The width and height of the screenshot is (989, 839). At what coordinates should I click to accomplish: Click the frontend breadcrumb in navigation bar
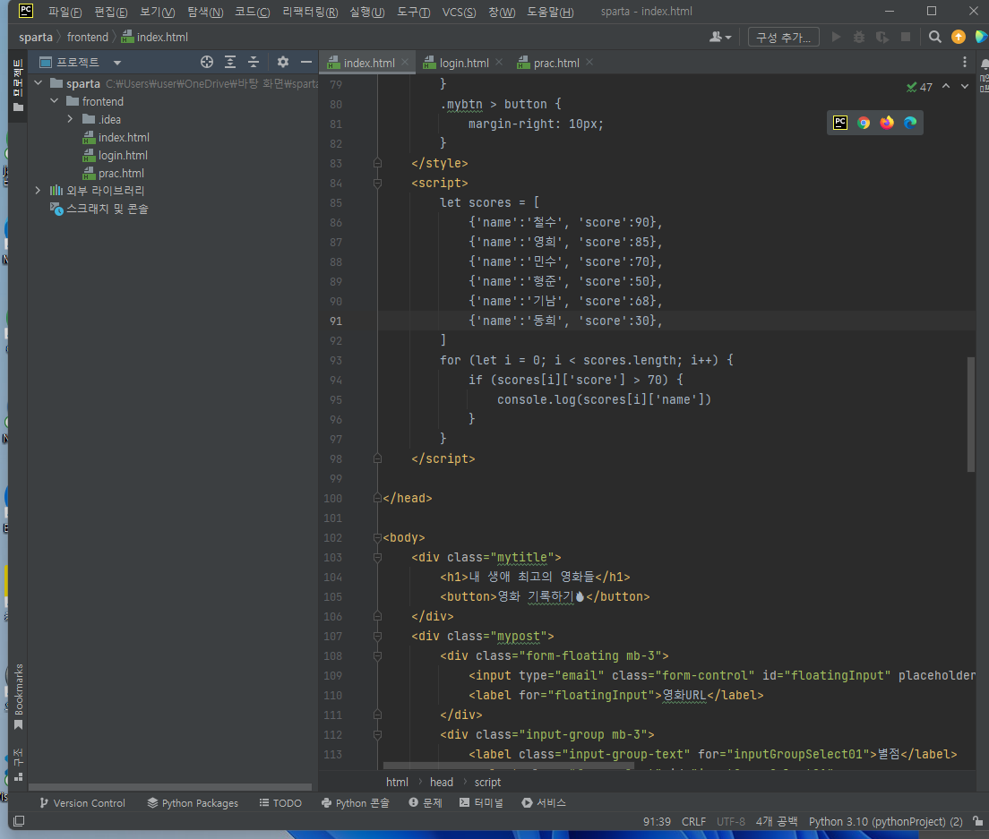click(88, 38)
